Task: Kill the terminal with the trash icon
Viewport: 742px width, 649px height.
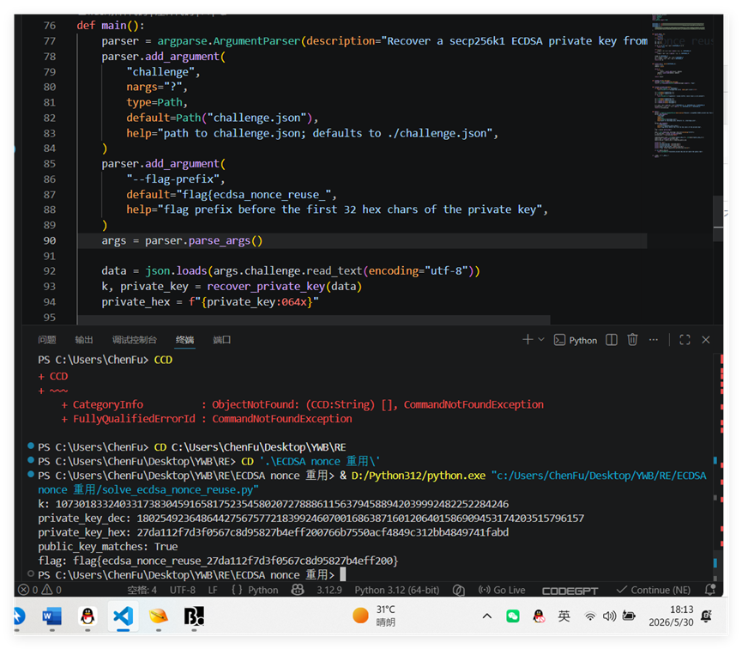Action: [x=632, y=340]
